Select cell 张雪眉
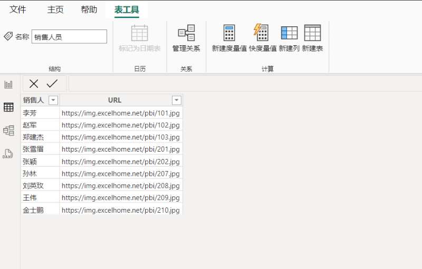 tap(40, 150)
